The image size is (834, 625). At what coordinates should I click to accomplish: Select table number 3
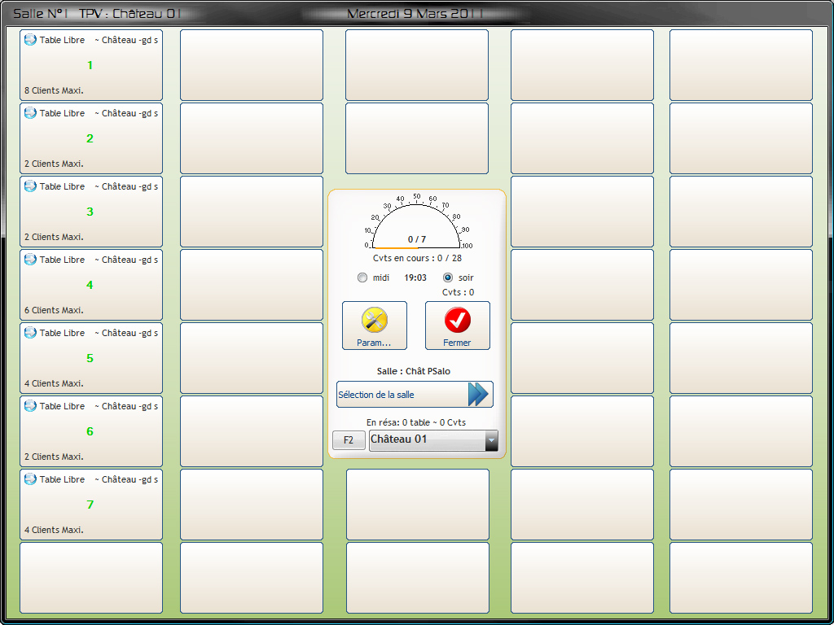pos(90,212)
